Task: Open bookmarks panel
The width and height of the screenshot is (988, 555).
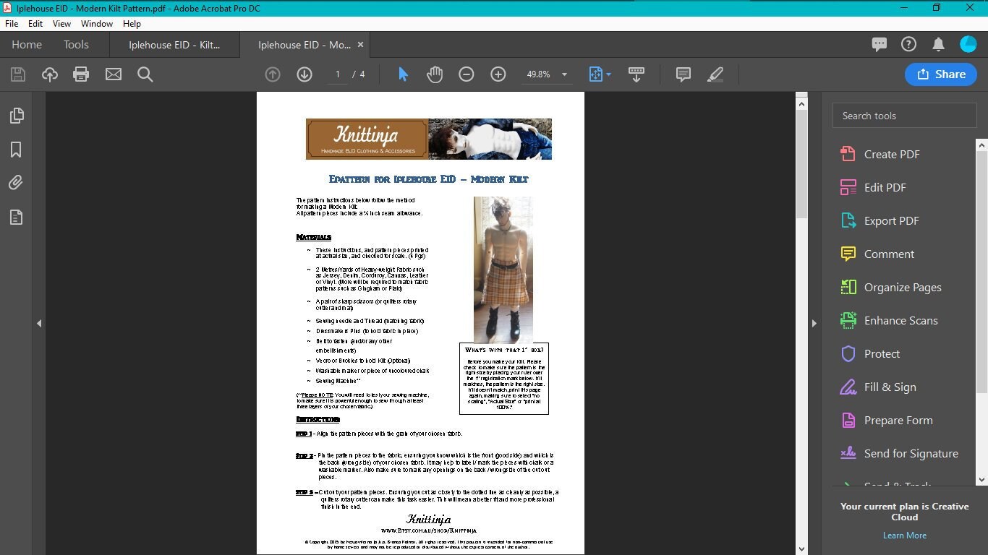Action: click(x=16, y=150)
